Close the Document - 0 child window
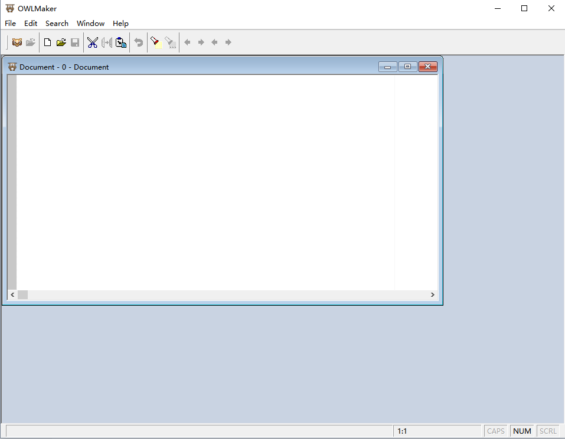 427,67
